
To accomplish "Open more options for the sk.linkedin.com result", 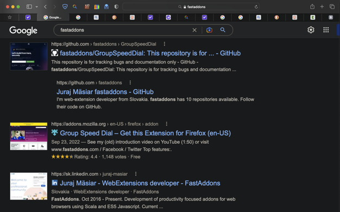I will 136,174.
